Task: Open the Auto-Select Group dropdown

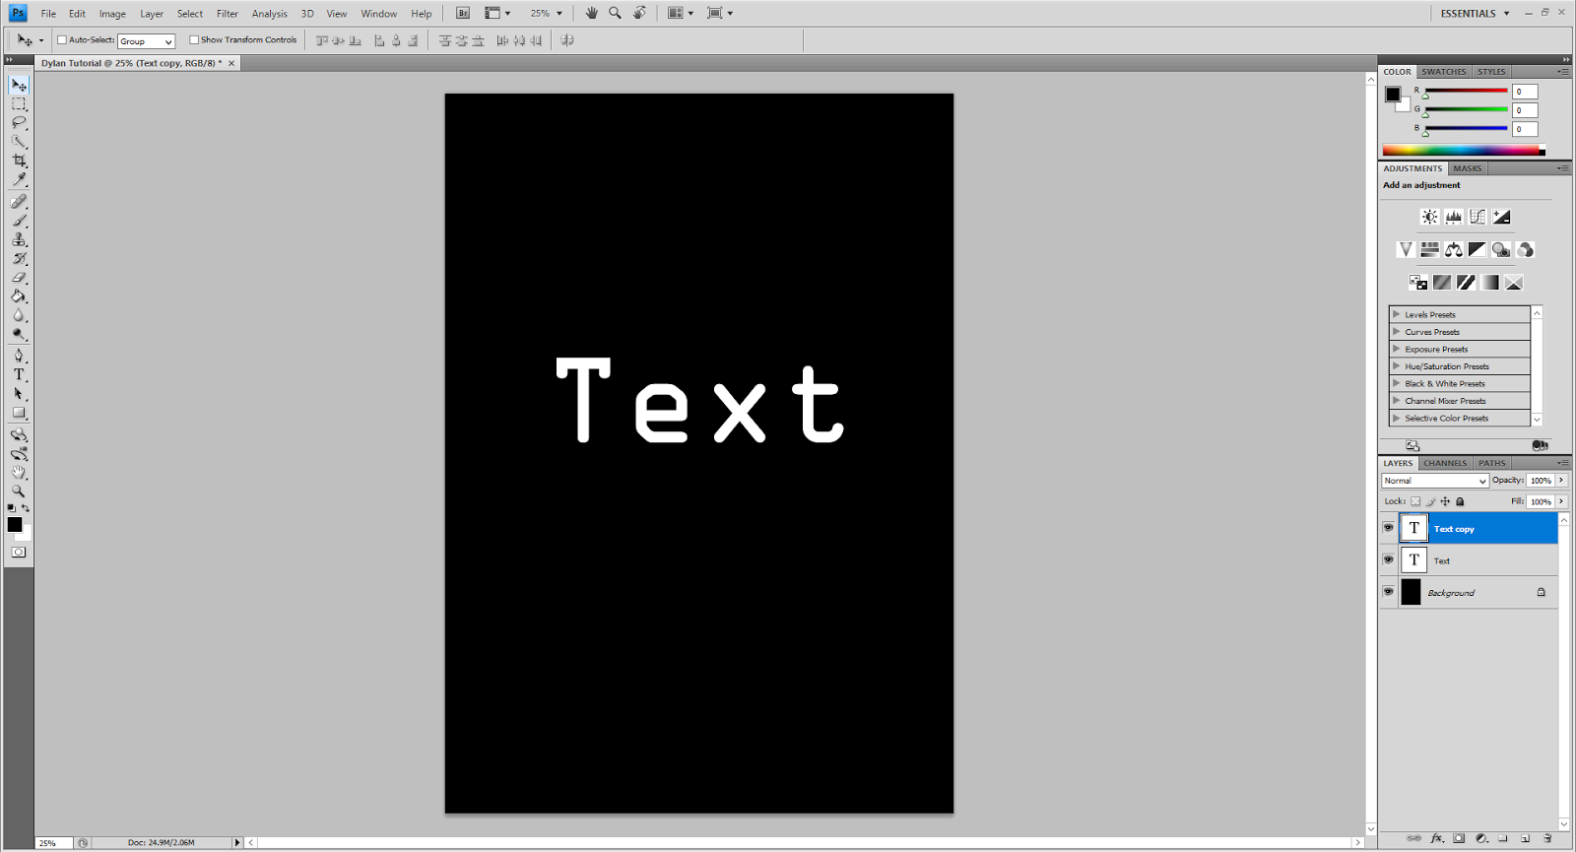Action: coord(147,41)
